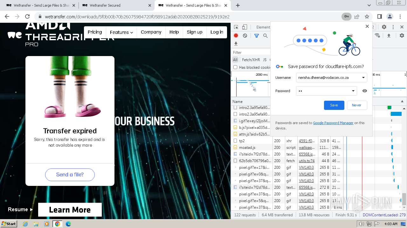Image resolution: width=407 pixels, height=228 pixels.
Task: Show password with the eye icon
Action: 365,91
